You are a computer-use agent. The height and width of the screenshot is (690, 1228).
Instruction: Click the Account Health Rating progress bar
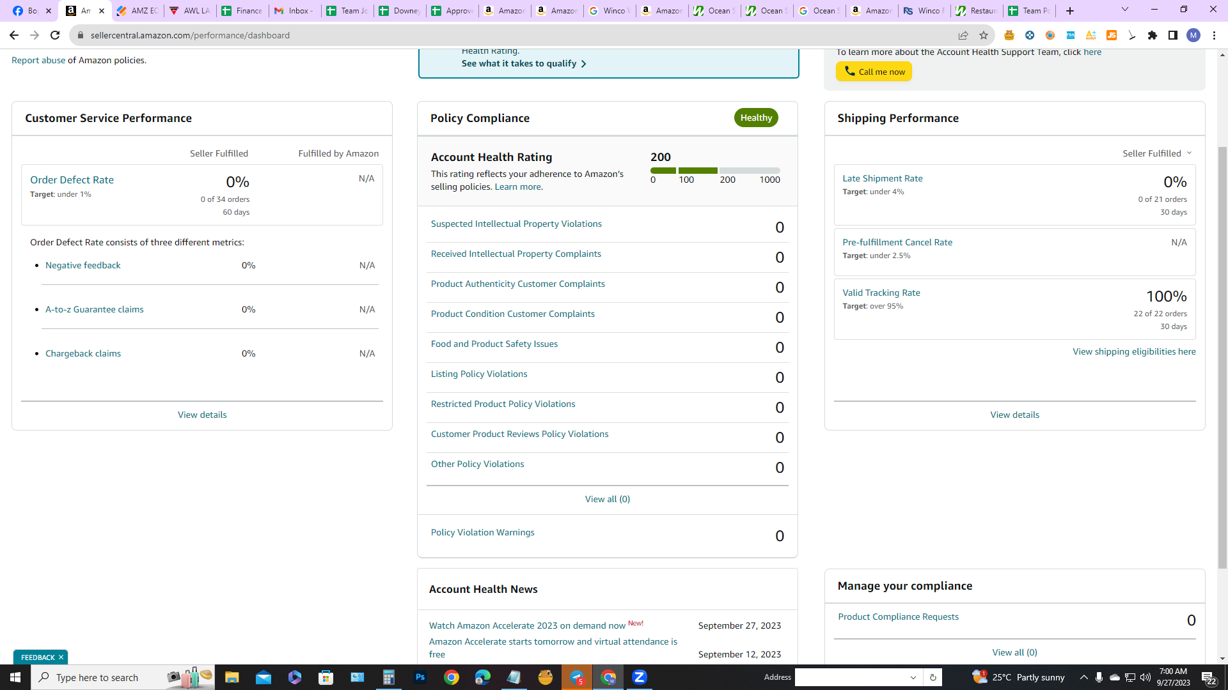click(715, 171)
